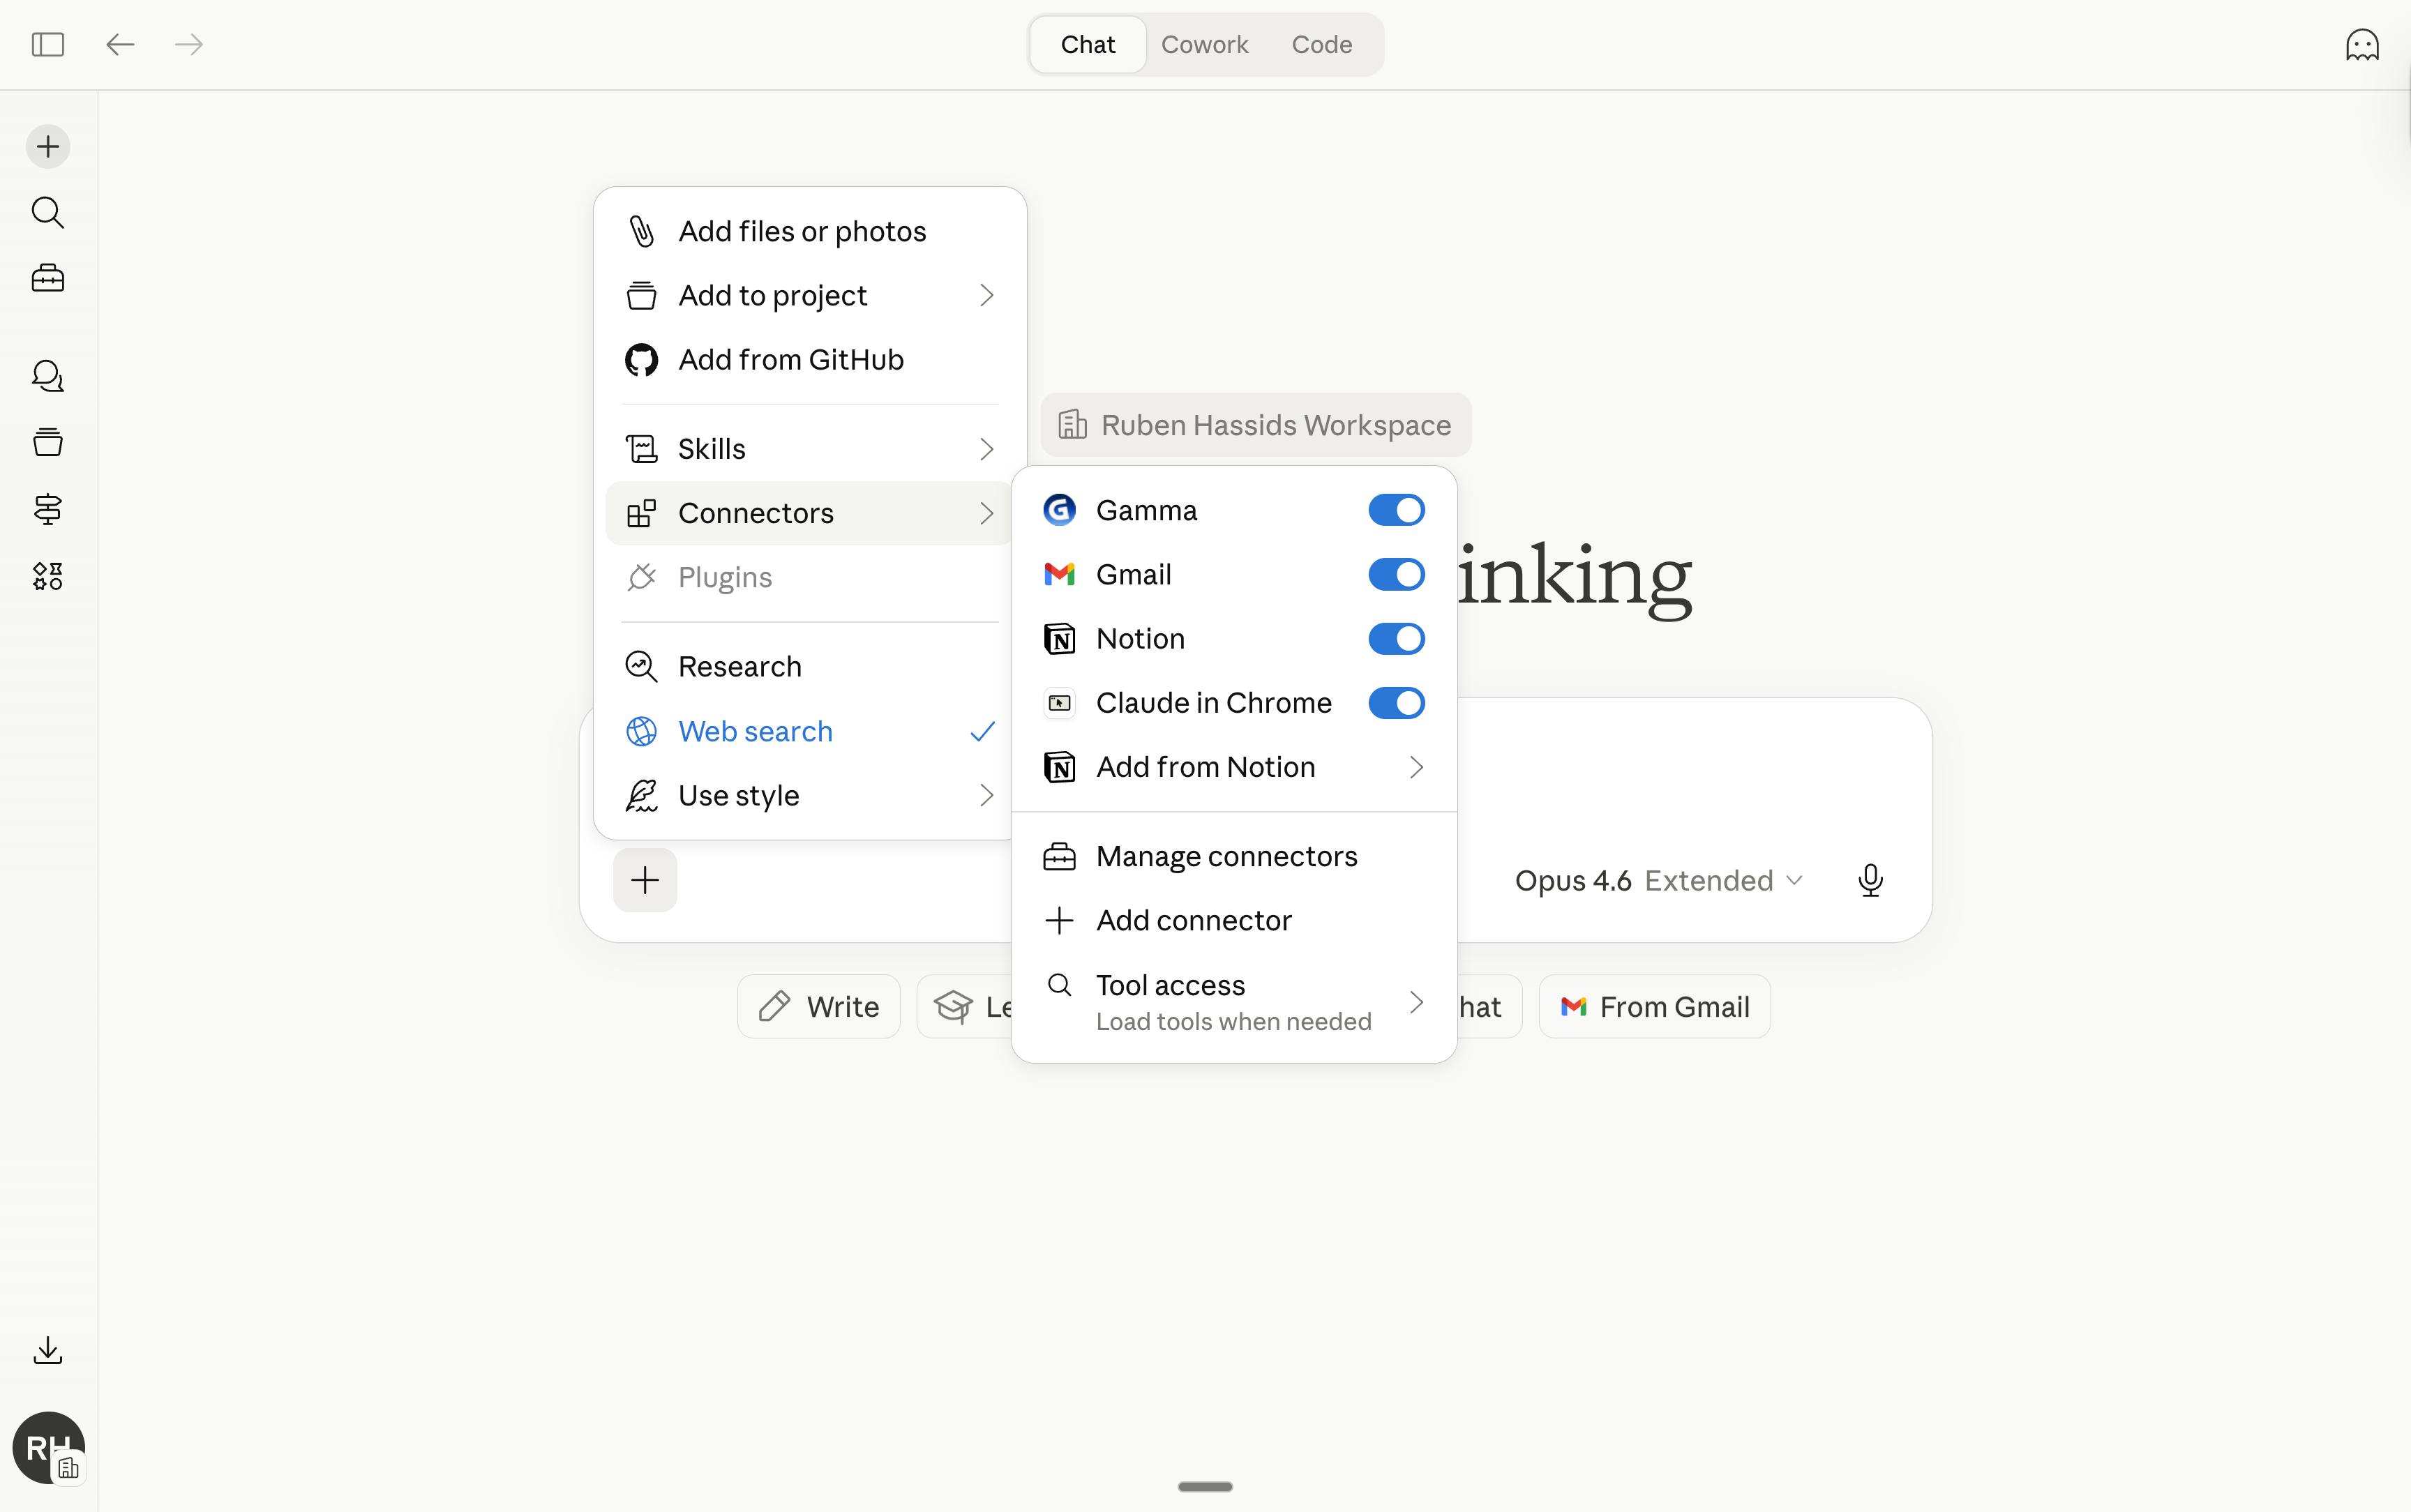
Task: Open the search magnifier in sidebar
Action: 48,212
